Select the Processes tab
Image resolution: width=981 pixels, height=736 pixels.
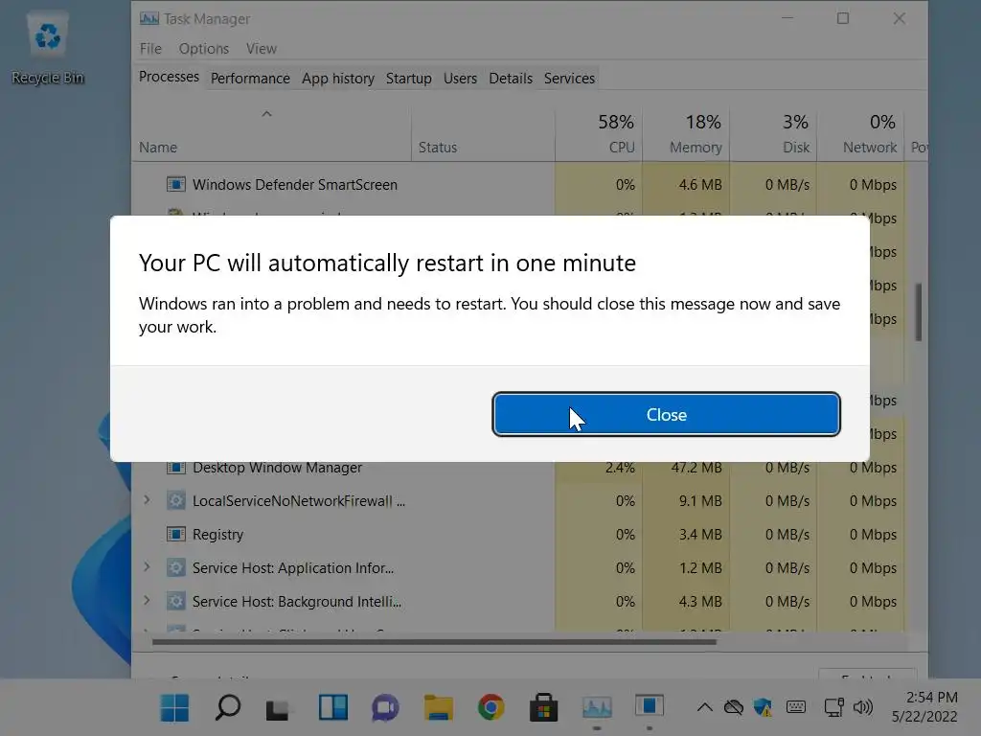(169, 77)
